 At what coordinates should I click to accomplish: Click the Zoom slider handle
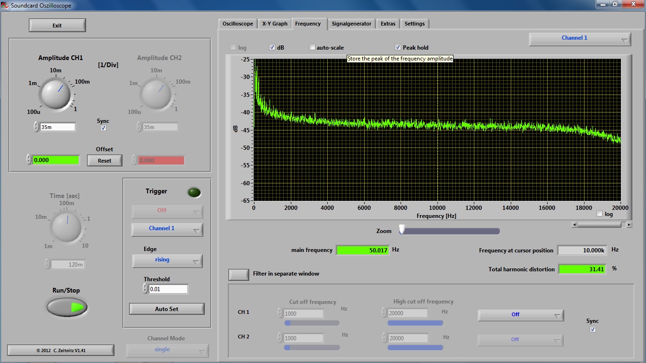402,230
